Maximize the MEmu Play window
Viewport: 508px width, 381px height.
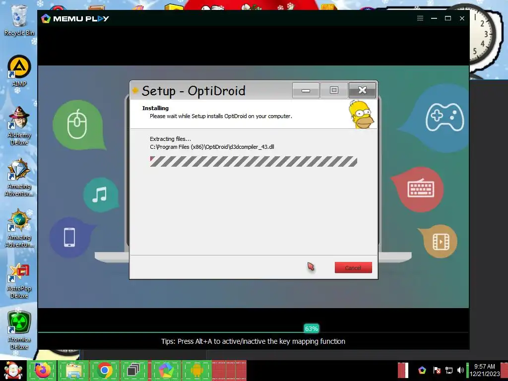[x=448, y=18]
